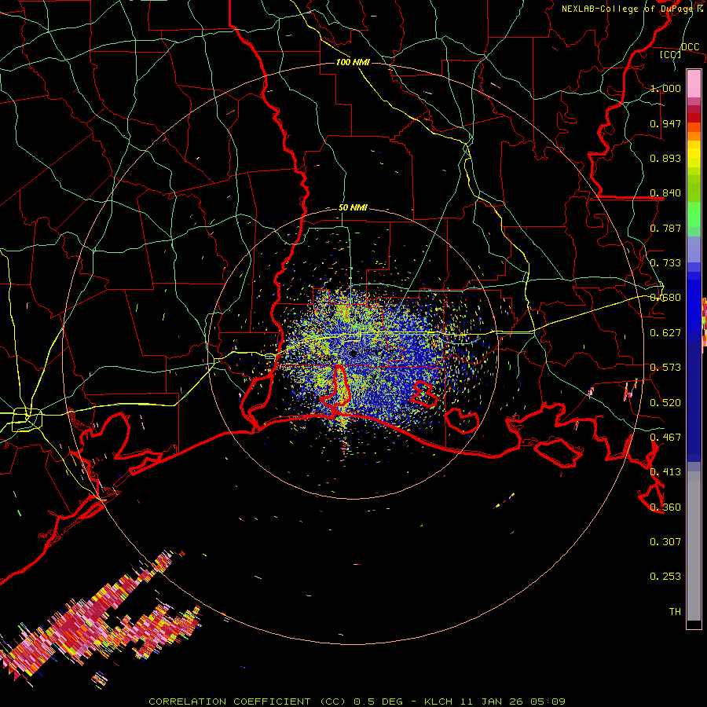The height and width of the screenshot is (707, 707).
Task: Click the 0.787 color scale value
Action: pos(665,228)
